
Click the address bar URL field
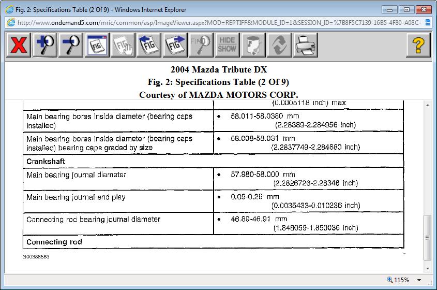[x=217, y=23]
